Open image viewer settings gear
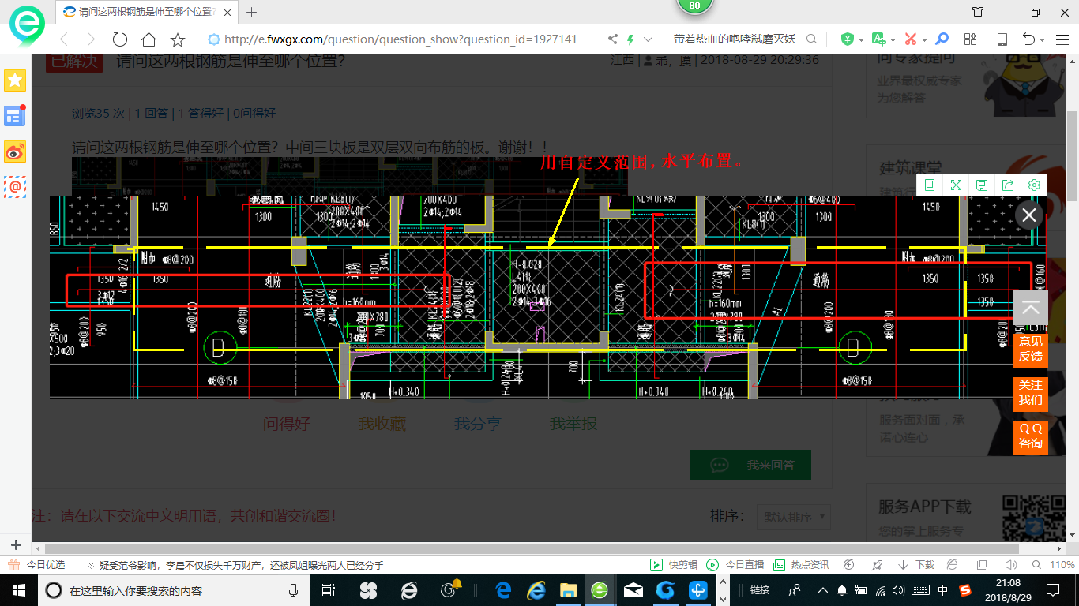The image size is (1079, 606). [x=1034, y=185]
